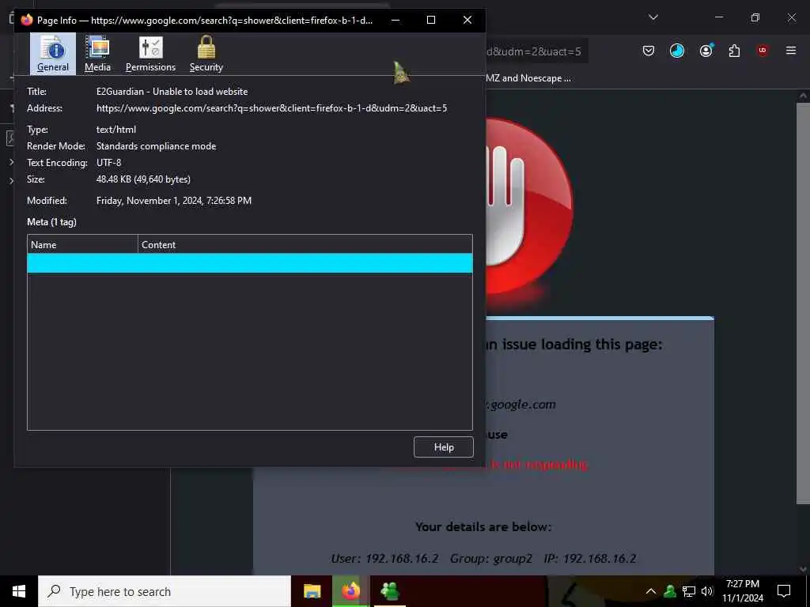Open the Permissions tab in Page Info

pyautogui.click(x=150, y=54)
